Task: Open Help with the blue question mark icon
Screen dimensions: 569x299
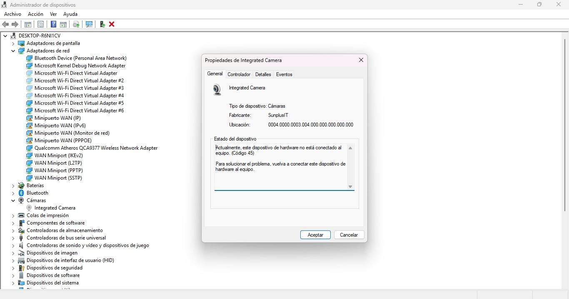Action: click(x=54, y=24)
